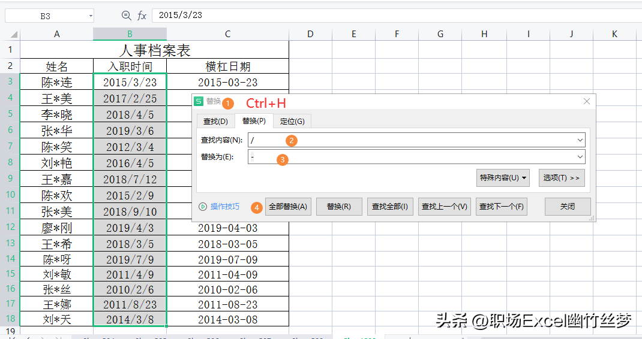Select row 18 header
642x339 pixels.
coord(10,319)
